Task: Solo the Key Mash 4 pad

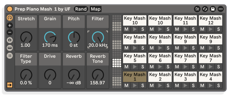Action: pyautogui.click(x=219, y=85)
